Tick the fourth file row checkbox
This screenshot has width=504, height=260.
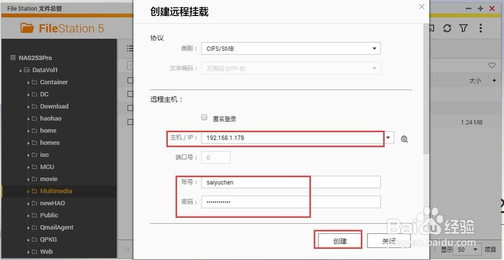click(130, 122)
